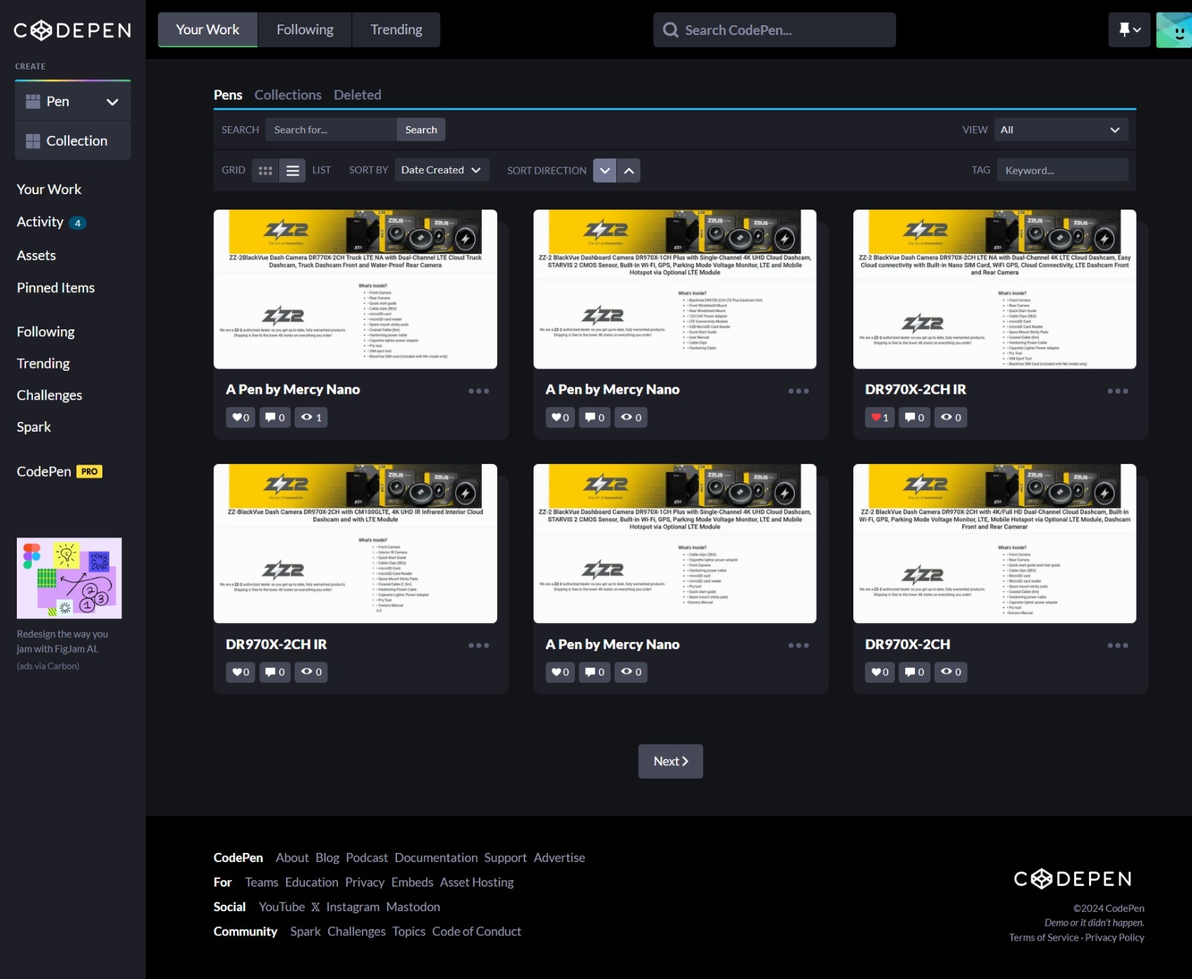Select the Collections tab

click(x=287, y=95)
